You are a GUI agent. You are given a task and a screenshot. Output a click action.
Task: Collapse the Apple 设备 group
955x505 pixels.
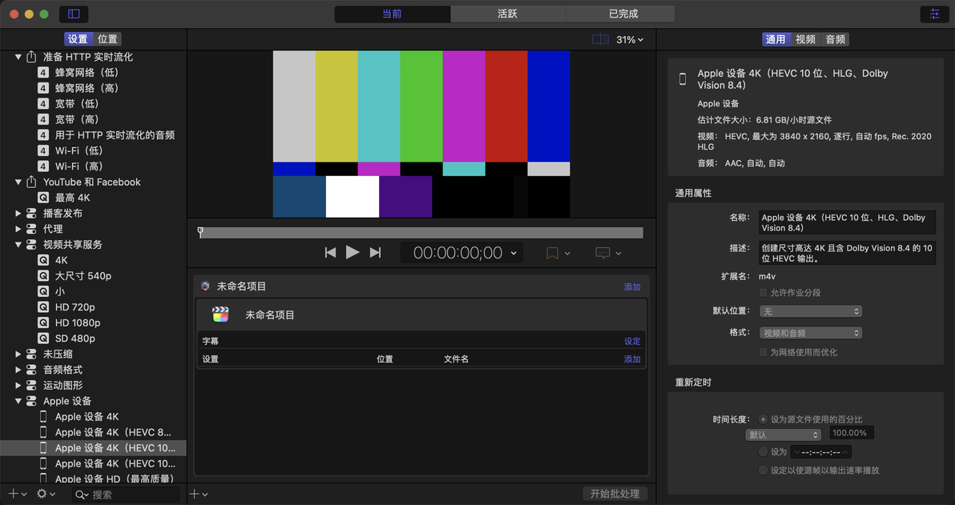point(18,401)
